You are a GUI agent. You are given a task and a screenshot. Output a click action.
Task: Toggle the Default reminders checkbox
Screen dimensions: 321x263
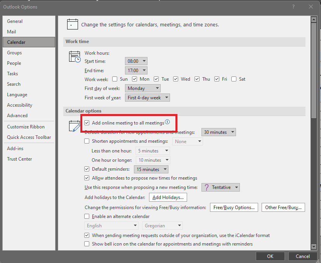pos(87,169)
